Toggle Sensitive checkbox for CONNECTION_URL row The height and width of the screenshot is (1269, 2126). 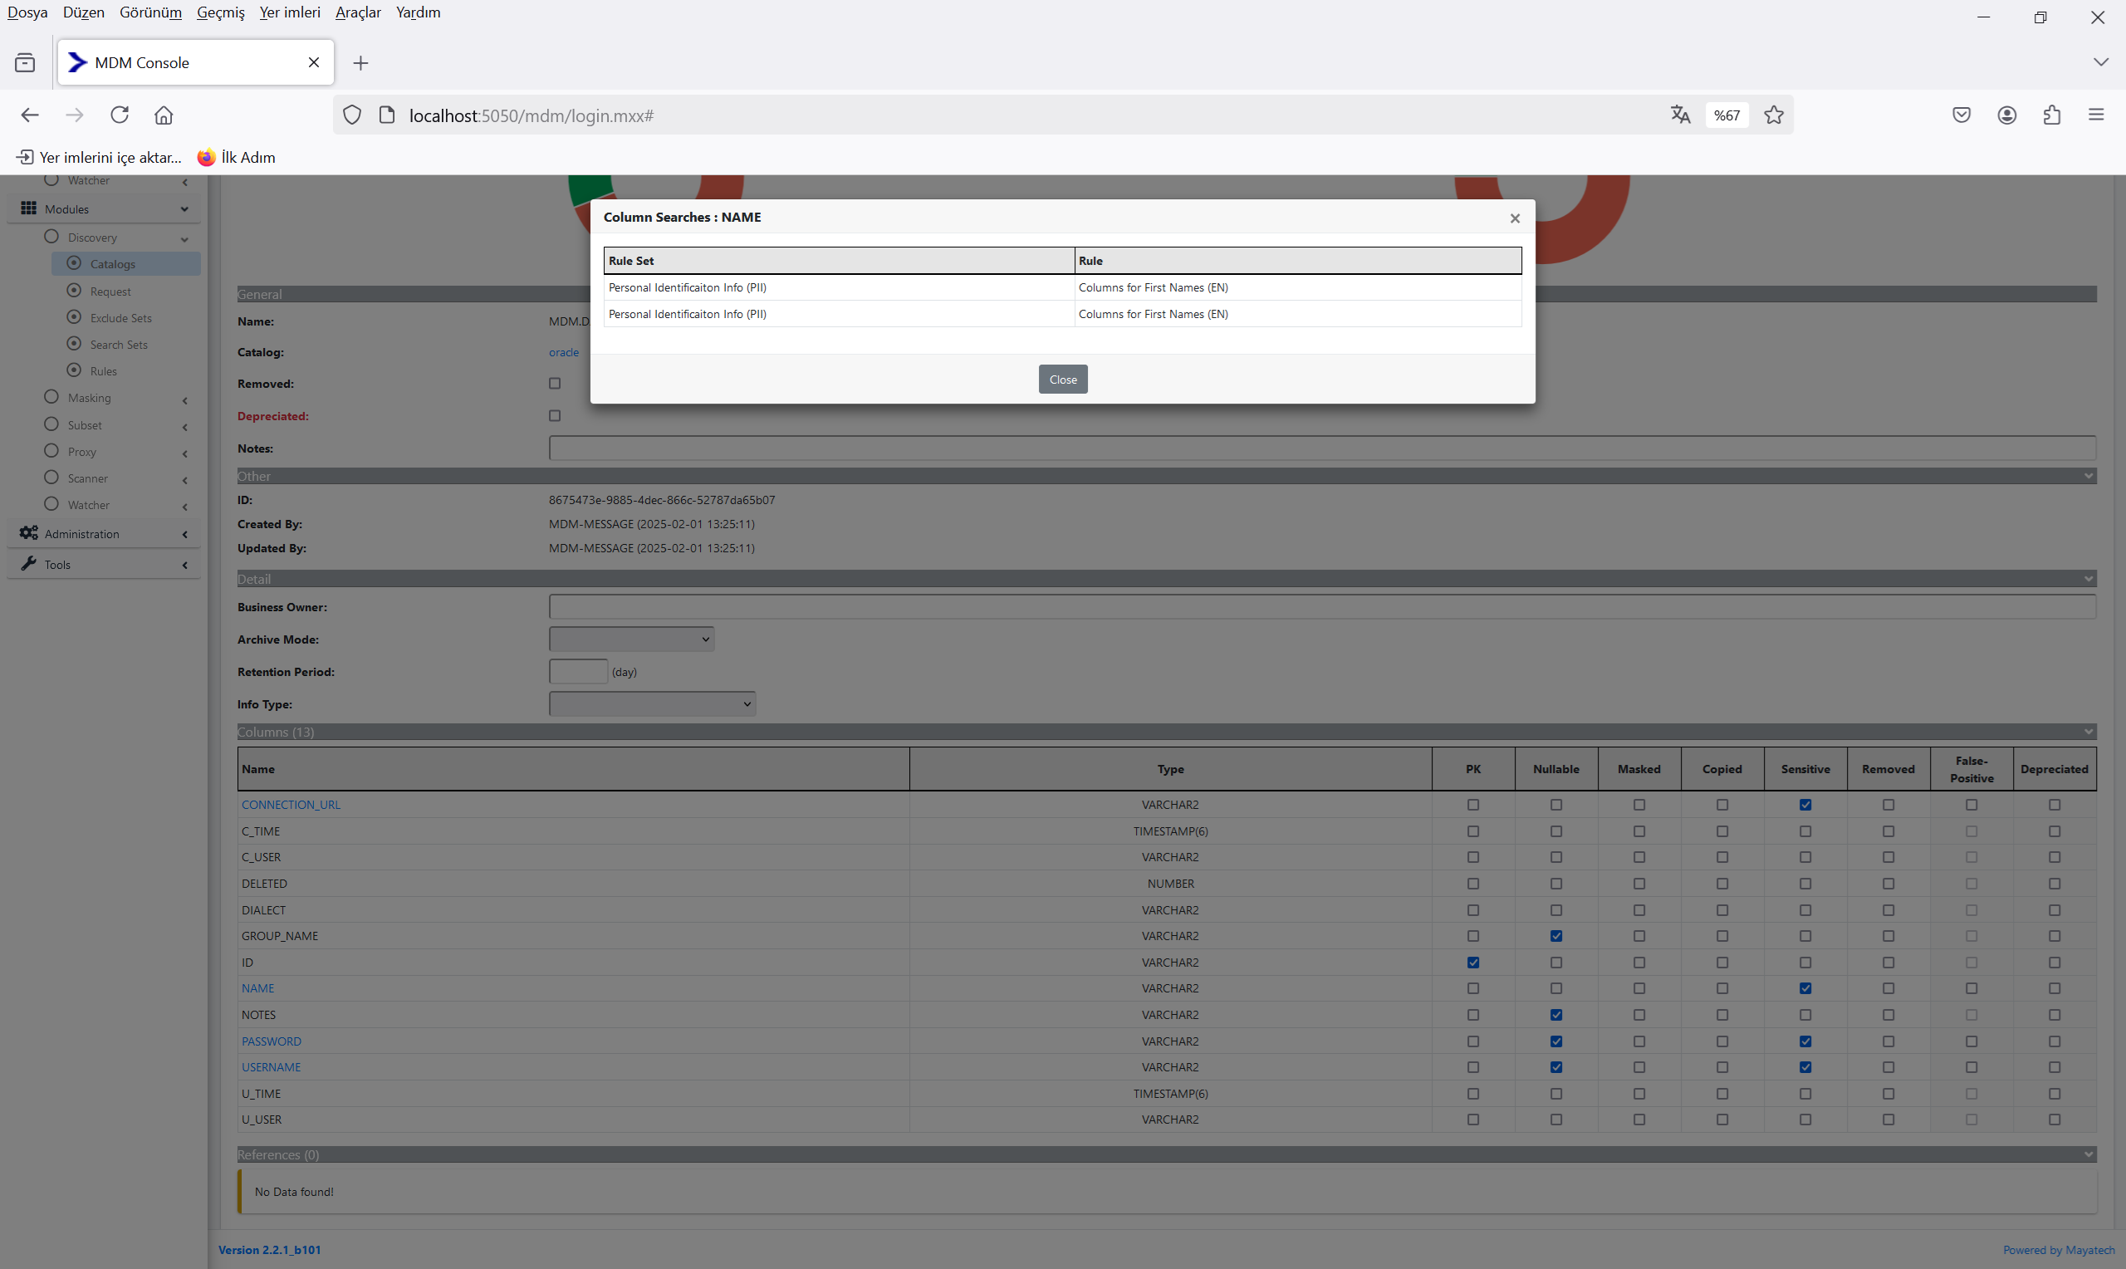tap(1805, 805)
